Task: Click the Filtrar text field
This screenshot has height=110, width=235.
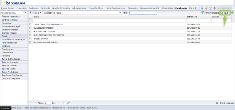Action: pos(143,13)
